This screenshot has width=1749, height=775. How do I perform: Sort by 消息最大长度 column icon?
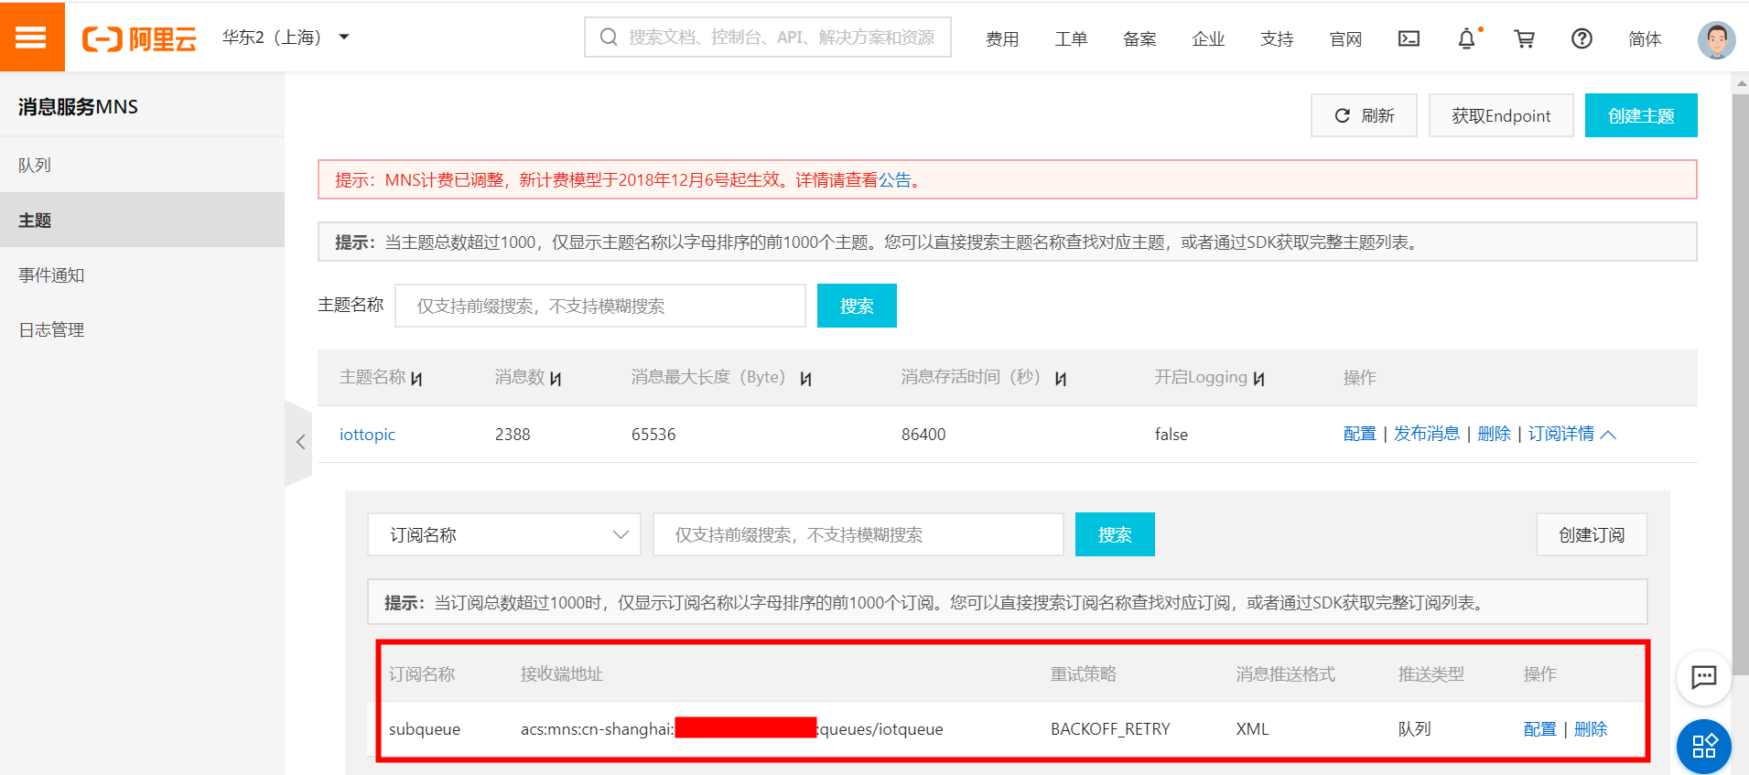tap(805, 379)
